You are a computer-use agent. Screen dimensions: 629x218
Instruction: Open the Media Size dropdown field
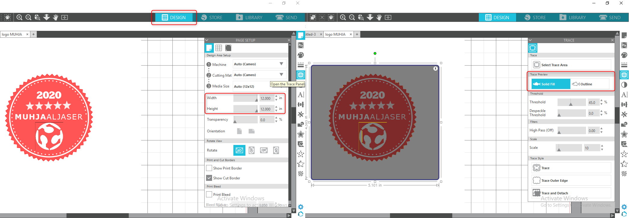tap(260, 86)
